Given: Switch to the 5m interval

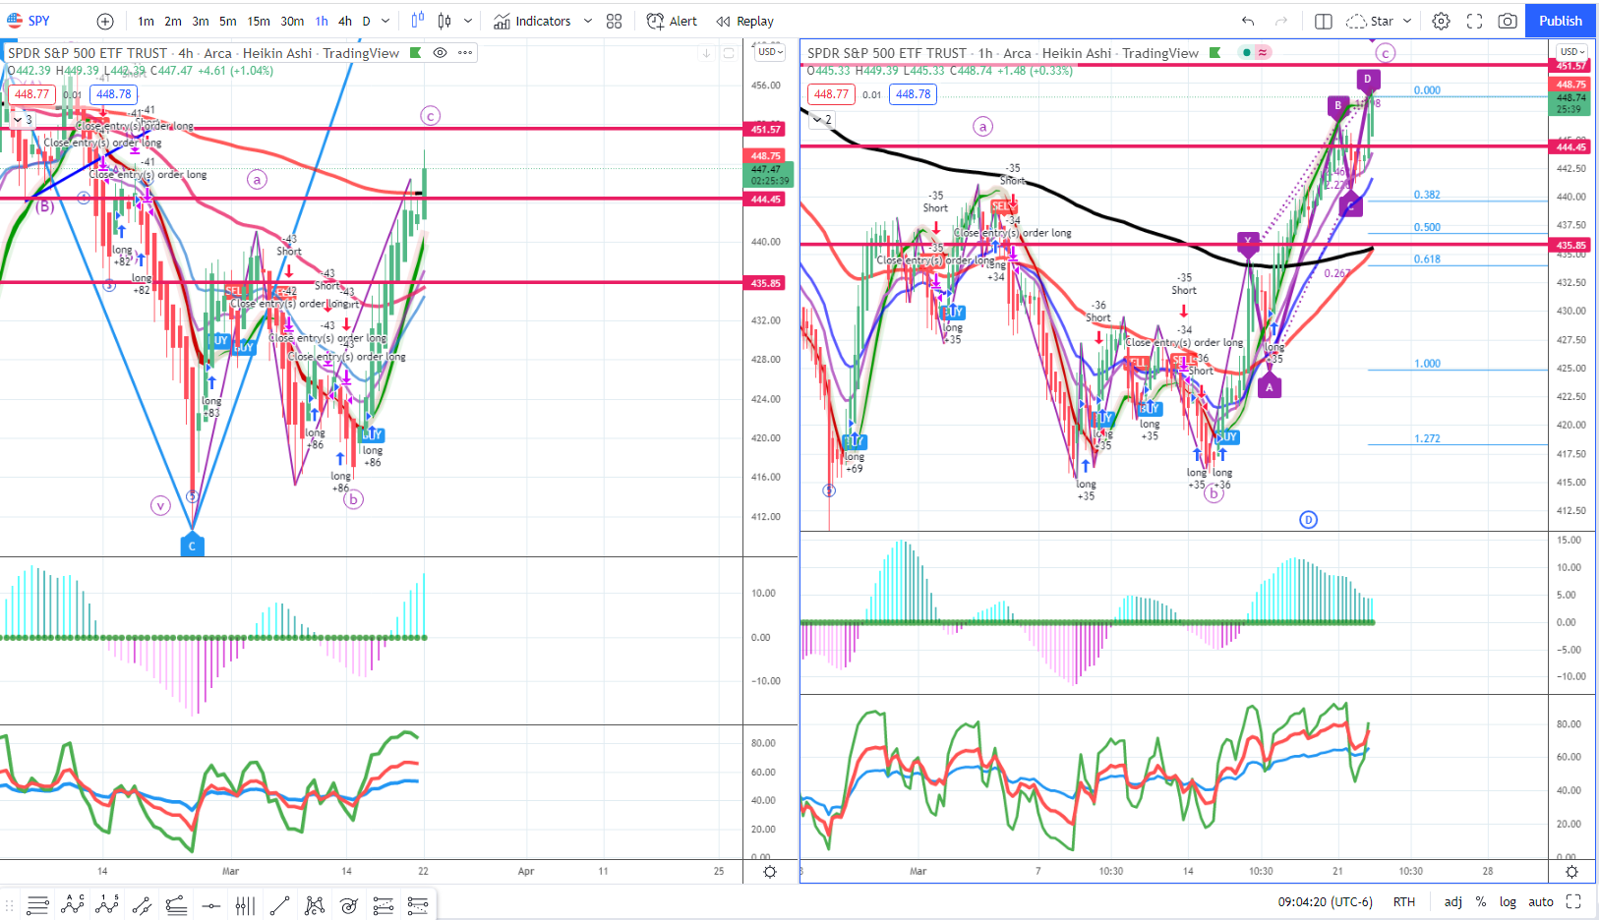Looking at the screenshot, I should point(227,21).
